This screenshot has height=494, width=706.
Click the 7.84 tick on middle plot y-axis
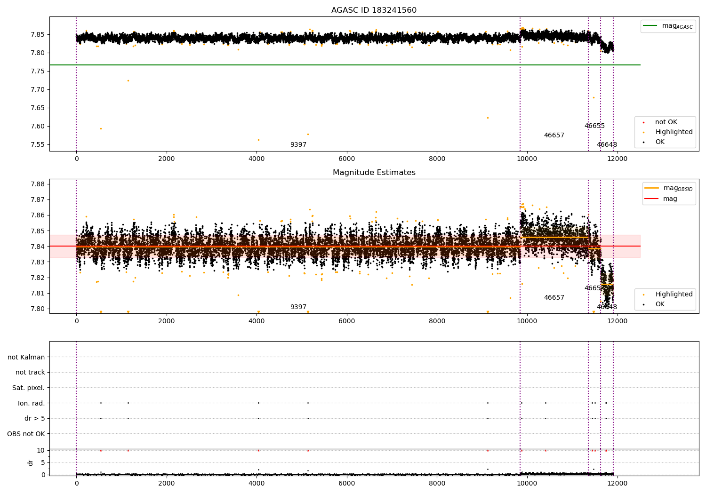37,247
